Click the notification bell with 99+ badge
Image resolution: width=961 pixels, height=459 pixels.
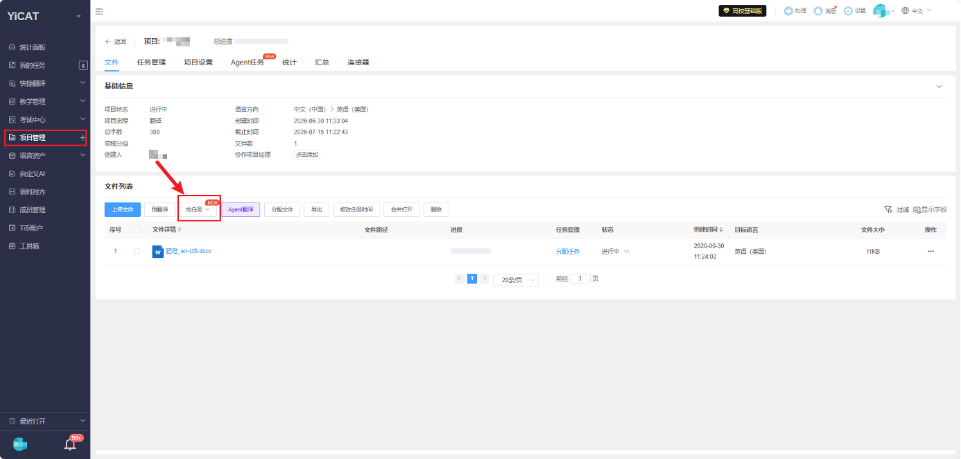point(70,444)
